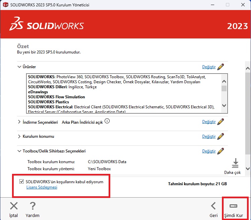The height and width of the screenshot is (220, 251).
Task: Click the Daha çok download icon
Action: 235,163
